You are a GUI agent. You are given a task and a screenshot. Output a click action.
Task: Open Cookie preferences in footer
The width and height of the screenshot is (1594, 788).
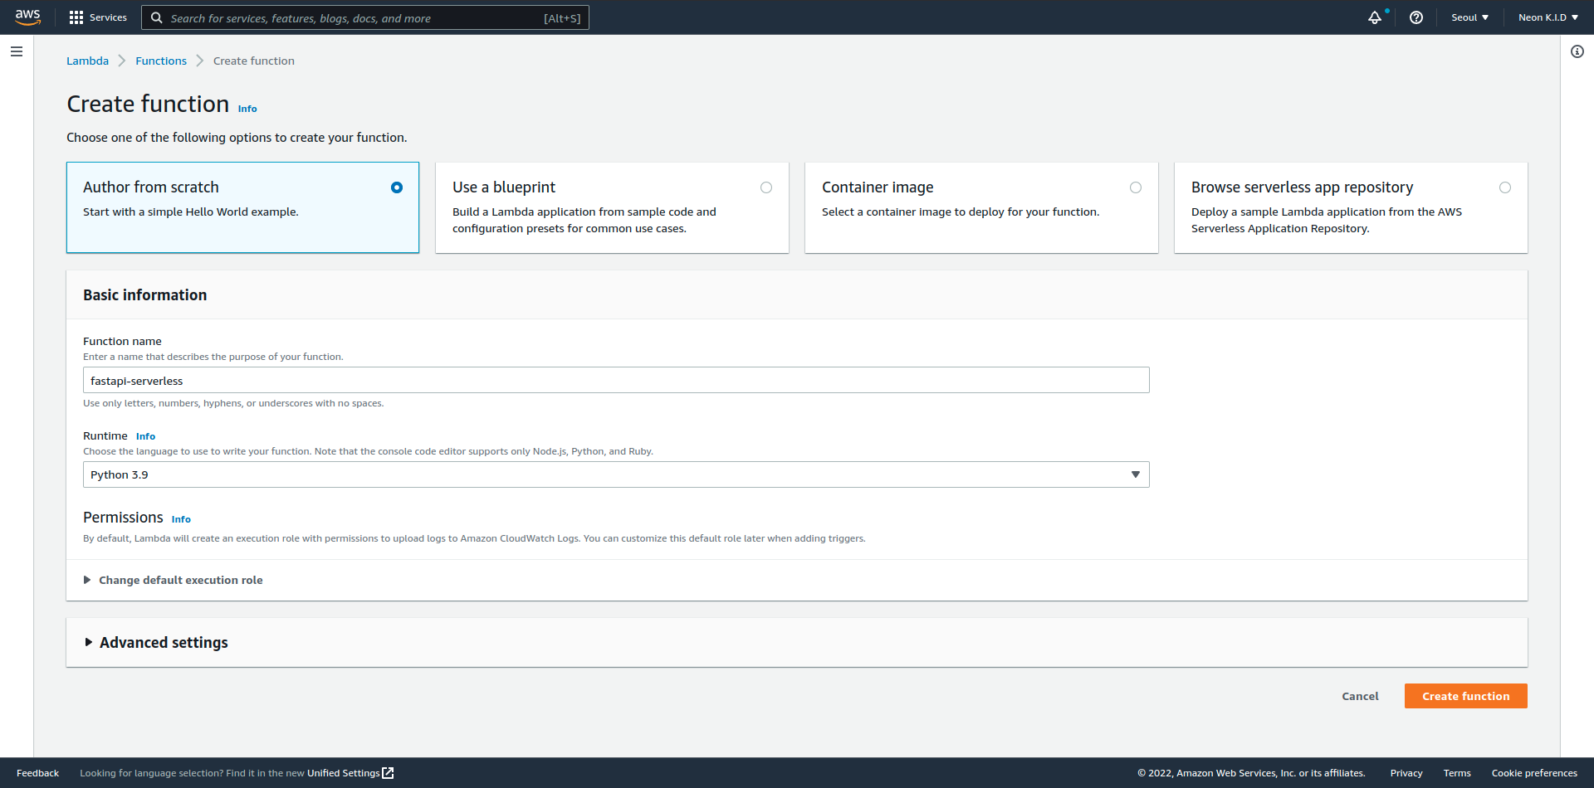(1534, 773)
